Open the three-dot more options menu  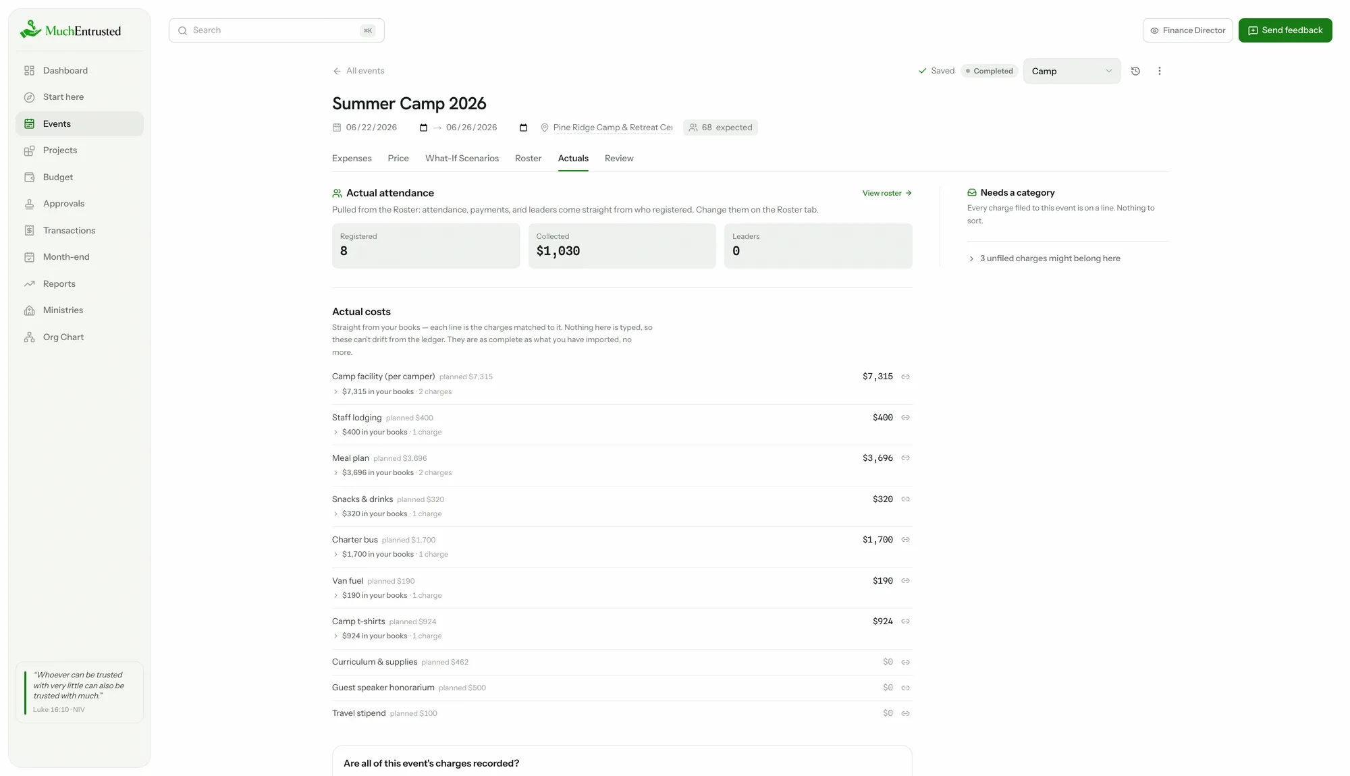click(x=1160, y=71)
